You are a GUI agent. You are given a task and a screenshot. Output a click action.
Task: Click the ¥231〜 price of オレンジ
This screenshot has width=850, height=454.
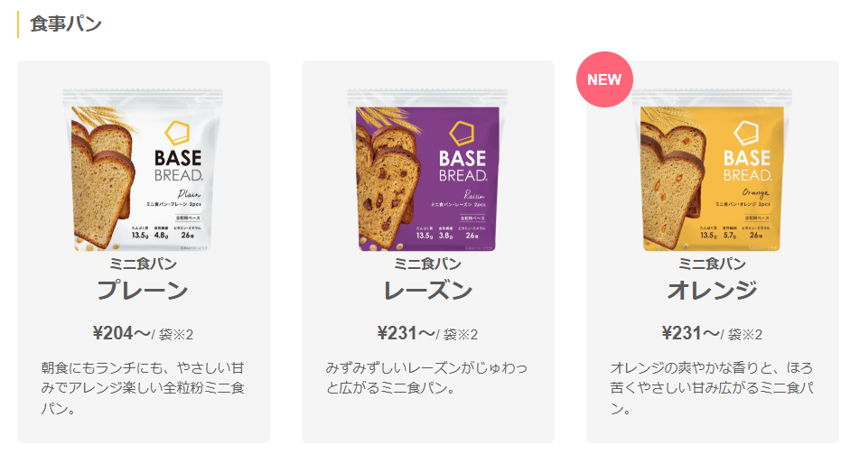[x=691, y=333]
